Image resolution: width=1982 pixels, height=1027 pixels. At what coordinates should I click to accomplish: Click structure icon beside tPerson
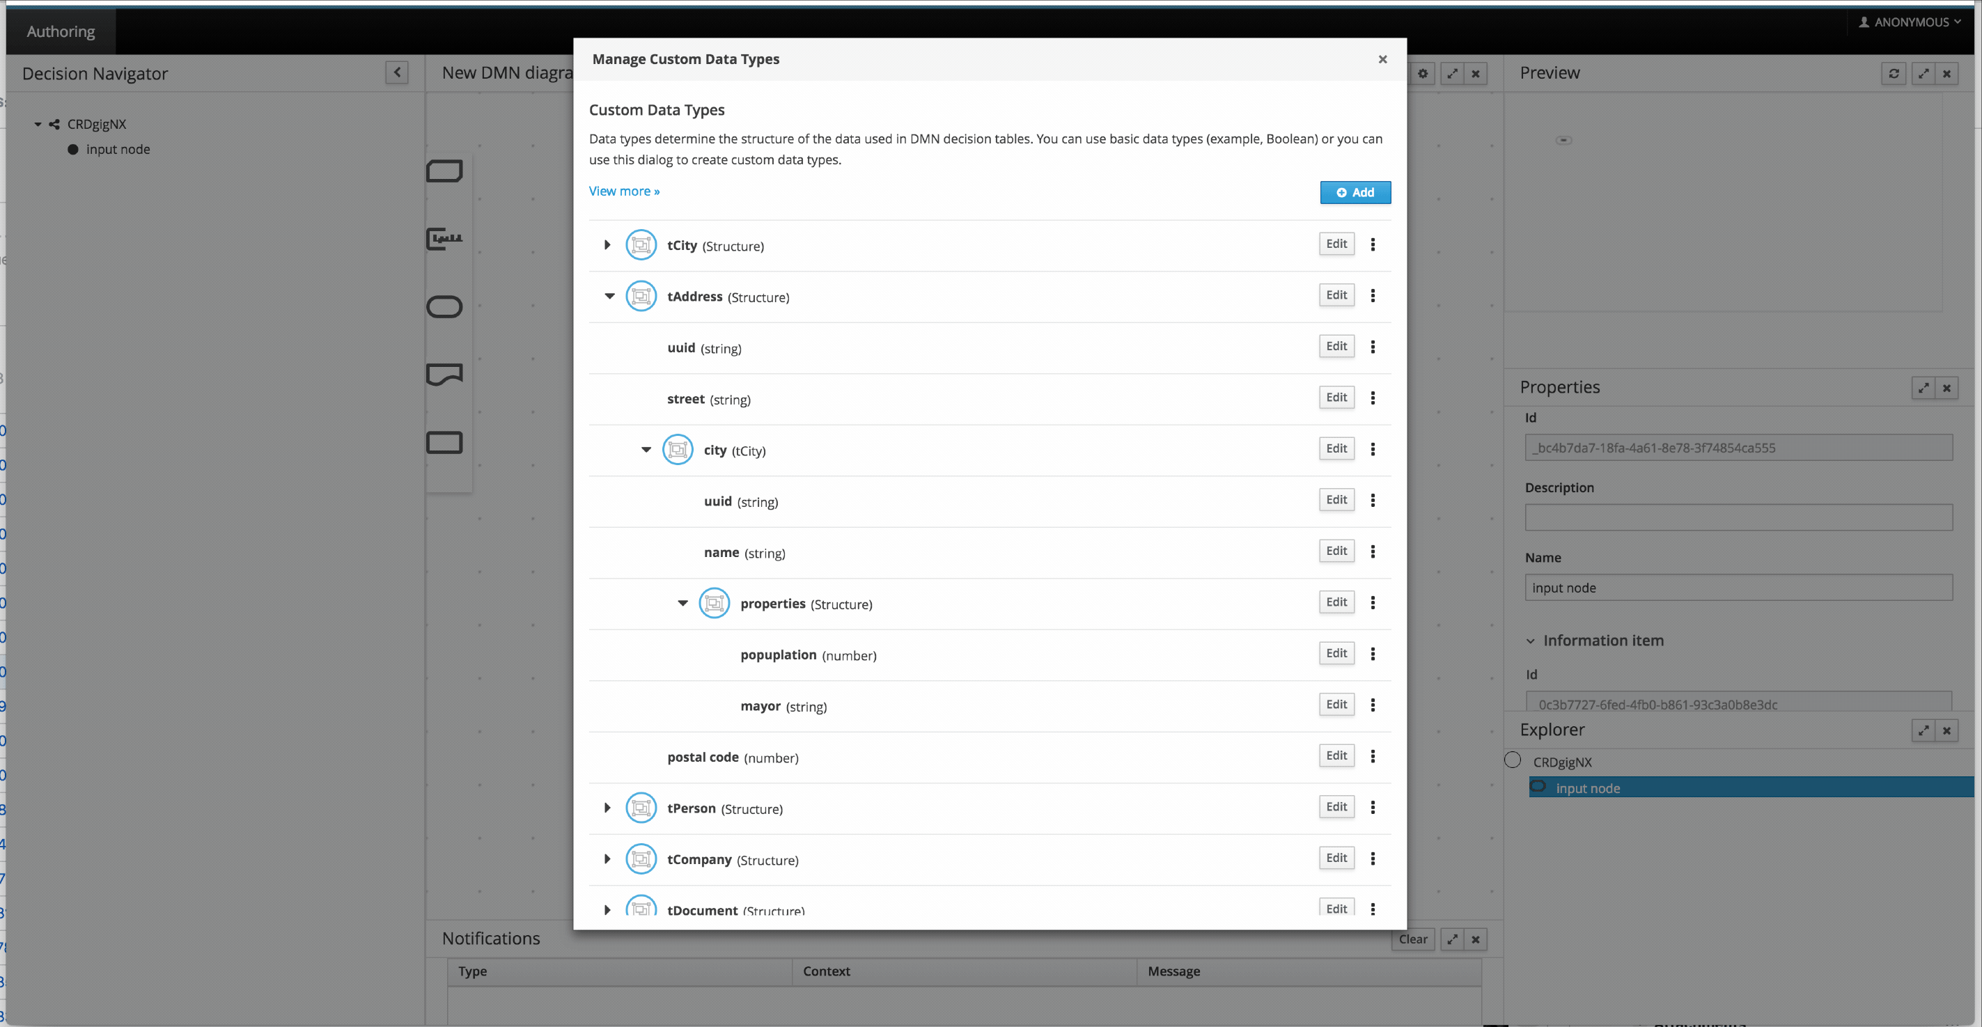point(640,808)
